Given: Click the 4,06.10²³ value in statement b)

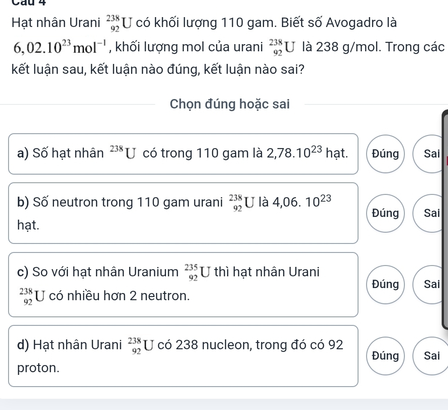Looking at the screenshot, I should pyautogui.click(x=302, y=202).
